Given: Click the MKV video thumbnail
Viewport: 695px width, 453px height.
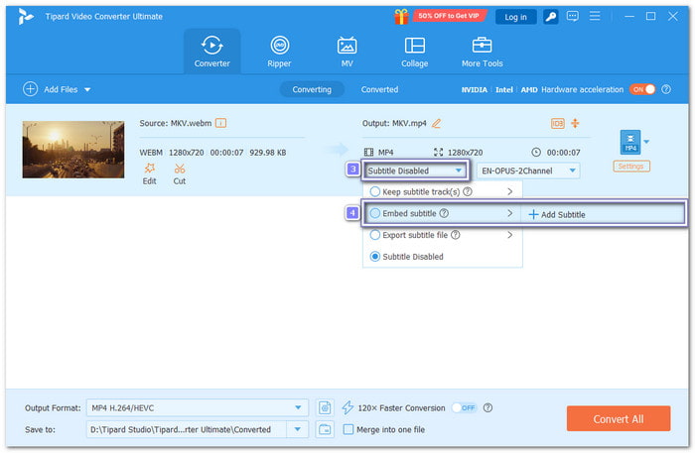Looking at the screenshot, I should (x=72, y=150).
